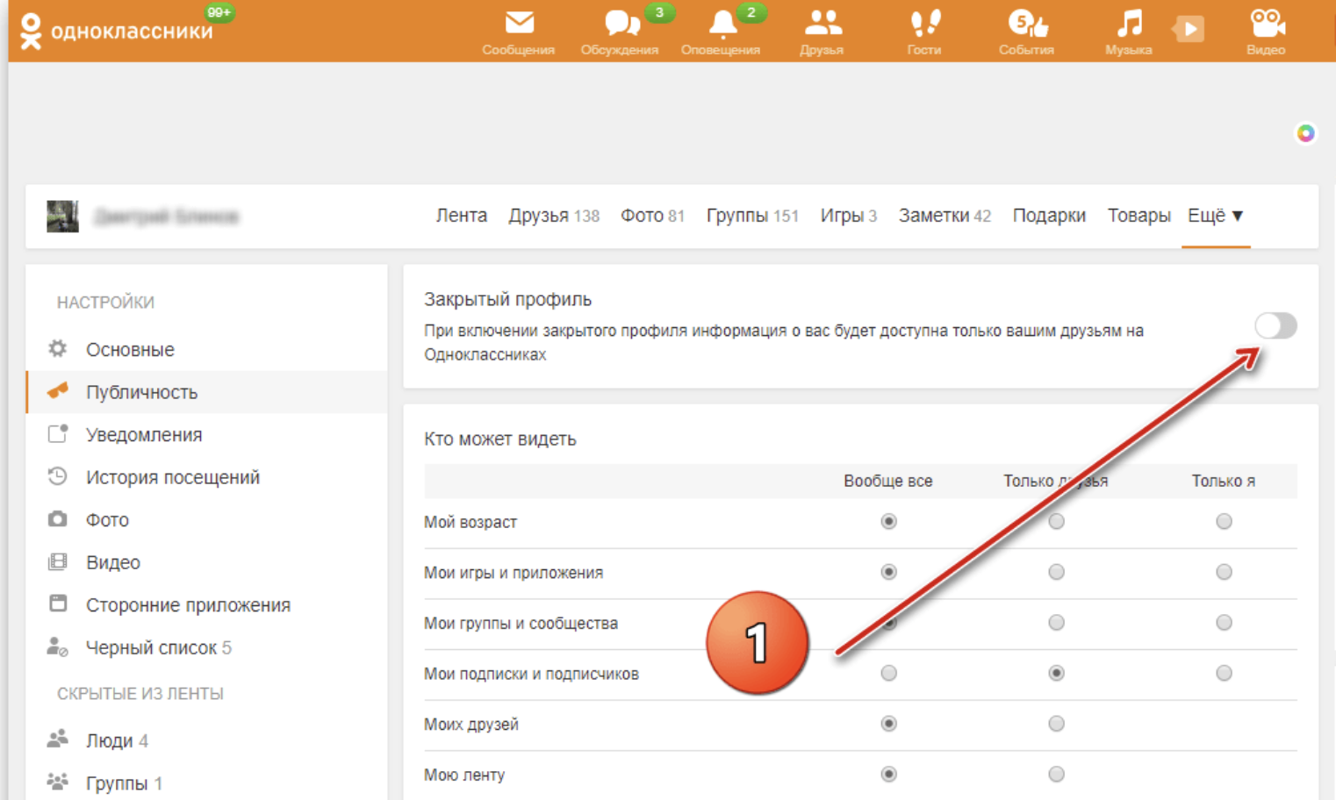Viewport: 1336px width, 800px height.
Task: Open the Музыка note icon
Action: coord(1129,23)
